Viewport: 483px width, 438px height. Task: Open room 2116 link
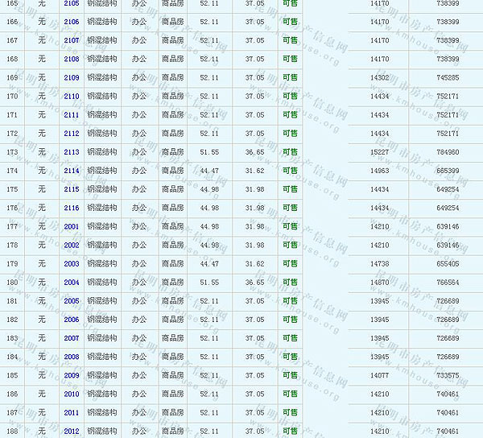(x=71, y=208)
